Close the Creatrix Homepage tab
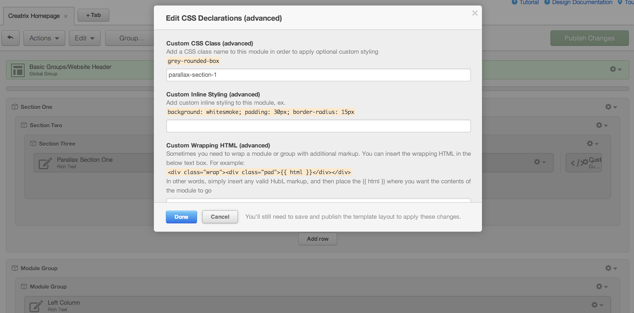 coord(66,16)
